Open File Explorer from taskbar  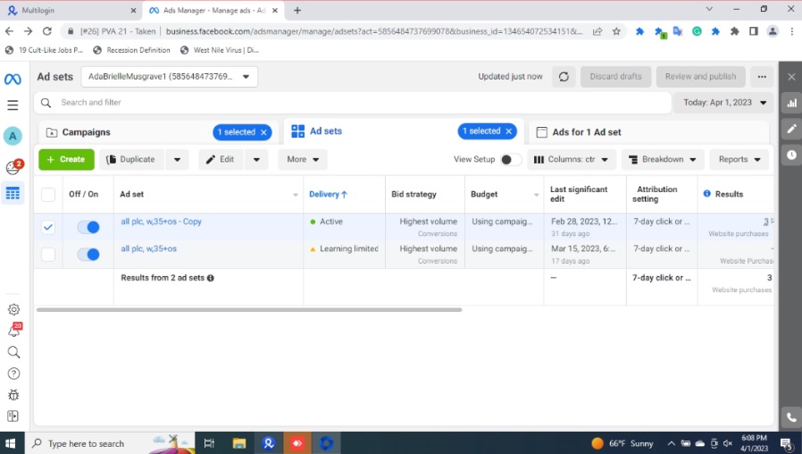click(239, 443)
